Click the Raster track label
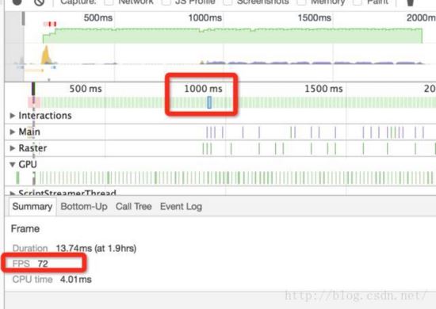436x309 pixels. coord(33,148)
